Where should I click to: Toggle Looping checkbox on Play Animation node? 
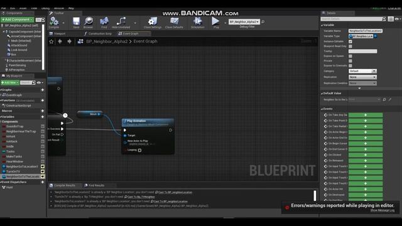coord(139,151)
